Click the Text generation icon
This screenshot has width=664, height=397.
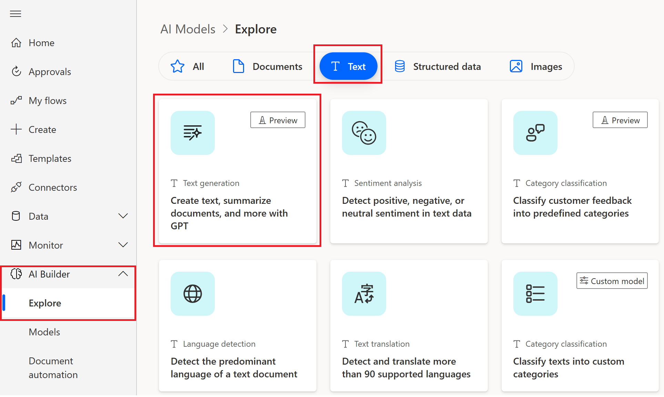click(192, 133)
